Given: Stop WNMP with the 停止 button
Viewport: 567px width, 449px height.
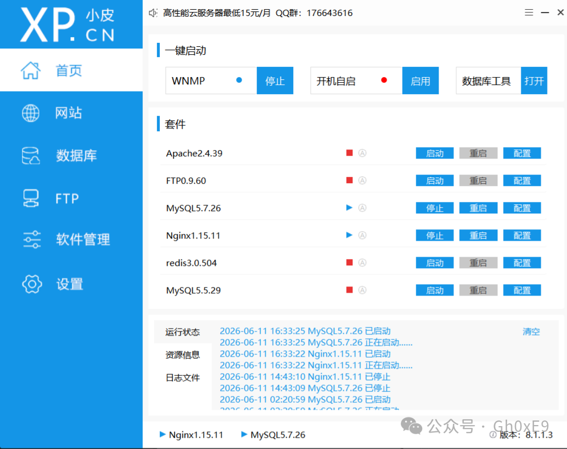Looking at the screenshot, I should click(x=275, y=80).
